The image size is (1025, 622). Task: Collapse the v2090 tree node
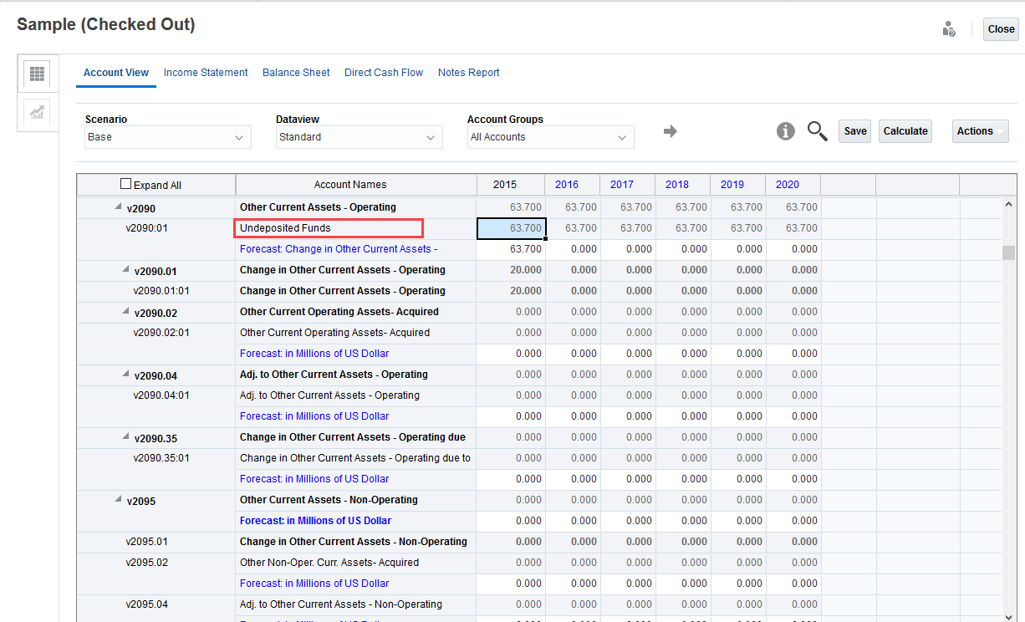tap(117, 207)
